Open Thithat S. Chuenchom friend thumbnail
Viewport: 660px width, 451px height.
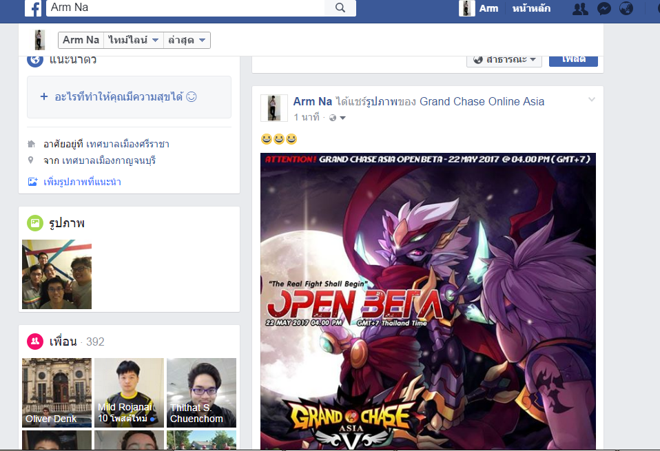click(202, 392)
